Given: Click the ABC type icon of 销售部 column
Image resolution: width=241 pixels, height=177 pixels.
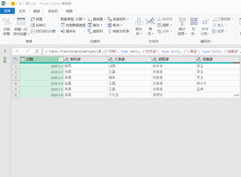Looking at the screenshot, I should pos(155,59).
